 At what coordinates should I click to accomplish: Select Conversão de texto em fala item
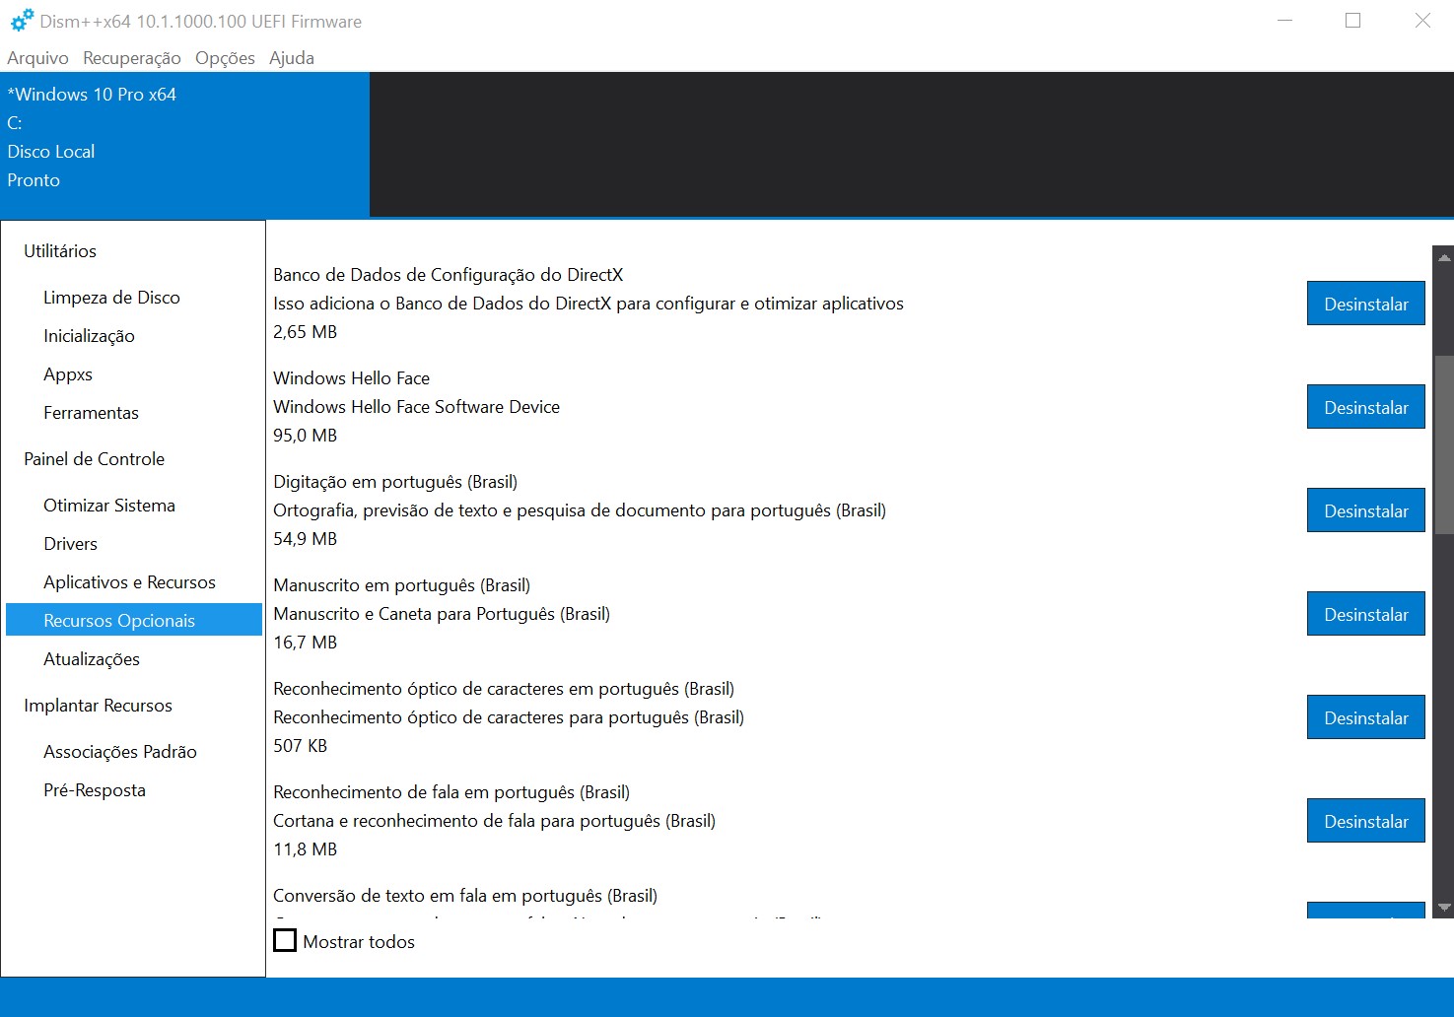click(465, 896)
